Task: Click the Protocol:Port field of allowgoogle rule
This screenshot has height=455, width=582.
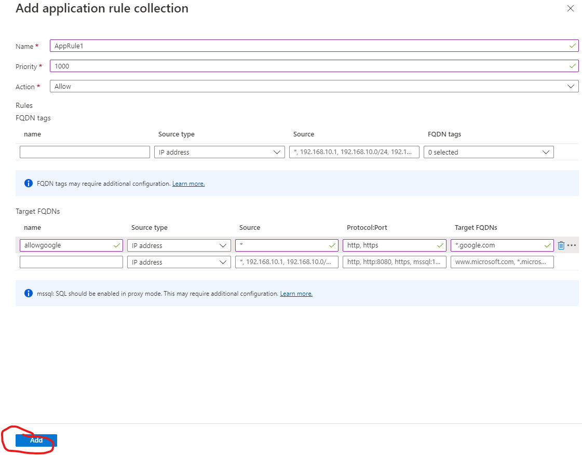Action: point(395,245)
